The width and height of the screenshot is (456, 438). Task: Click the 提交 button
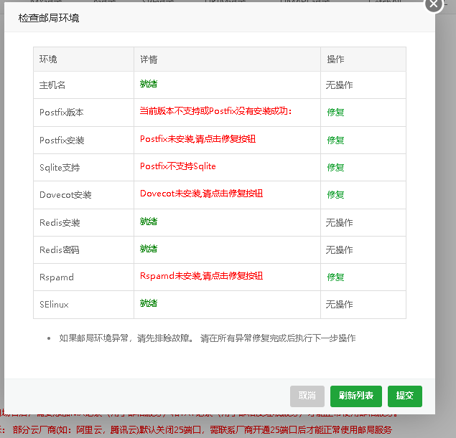tap(405, 396)
